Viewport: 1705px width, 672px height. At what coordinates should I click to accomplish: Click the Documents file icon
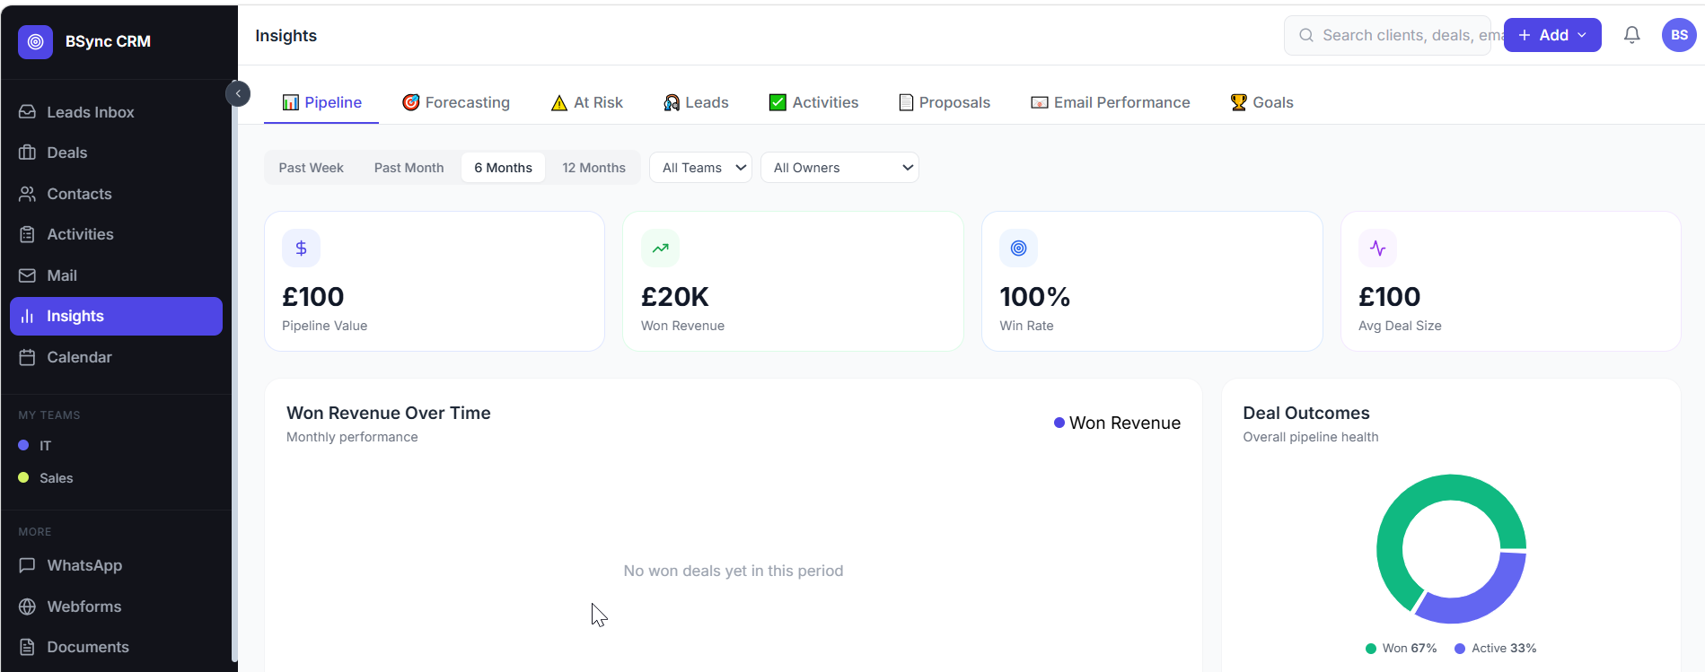[28, 647]
